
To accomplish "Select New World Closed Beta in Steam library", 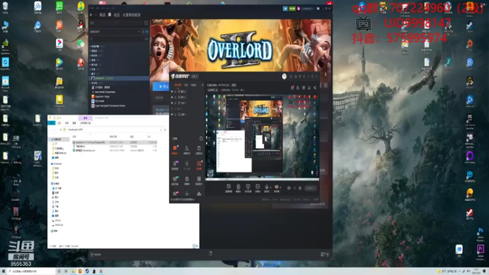I will click(x=105, y=92).
